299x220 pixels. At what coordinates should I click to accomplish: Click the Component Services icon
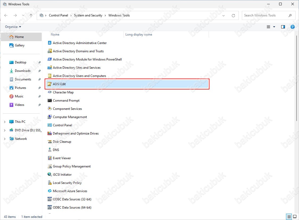pos(50,109)
